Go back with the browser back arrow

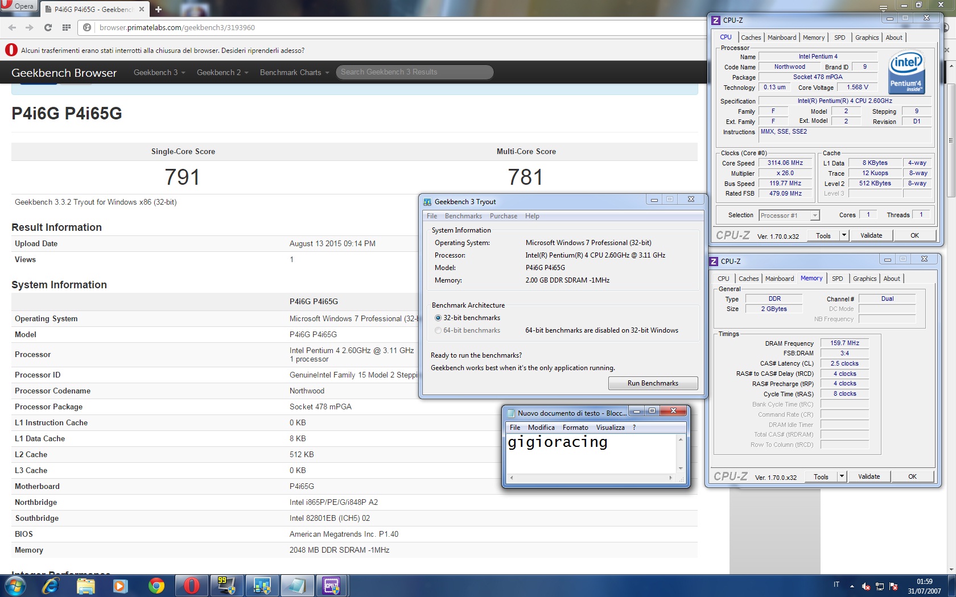[12, 27]
